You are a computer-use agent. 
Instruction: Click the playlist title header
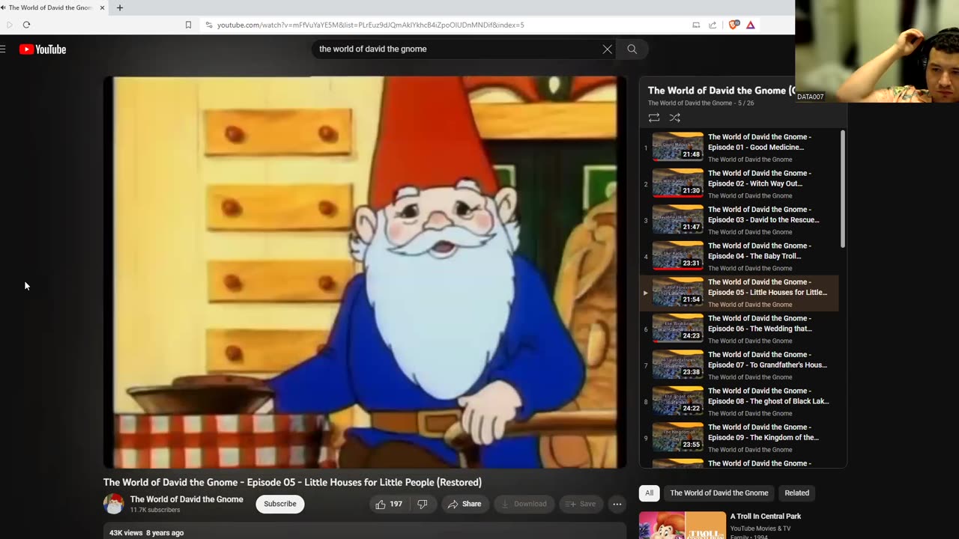(x=721, y=91)
